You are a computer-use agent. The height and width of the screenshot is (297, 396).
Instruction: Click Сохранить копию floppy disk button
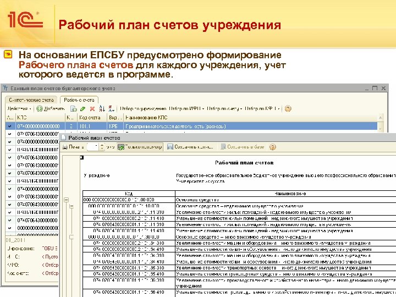point(190,147)
